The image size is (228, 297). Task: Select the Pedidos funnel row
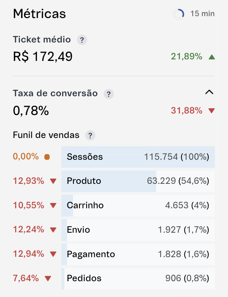[138, 279]
